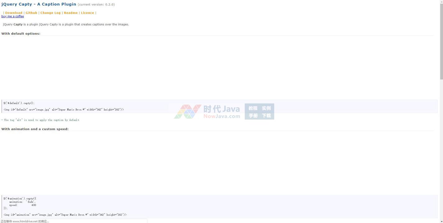Click the 时代Java NowJava.com logo text

pyautogui.click(x=222, y=111)
